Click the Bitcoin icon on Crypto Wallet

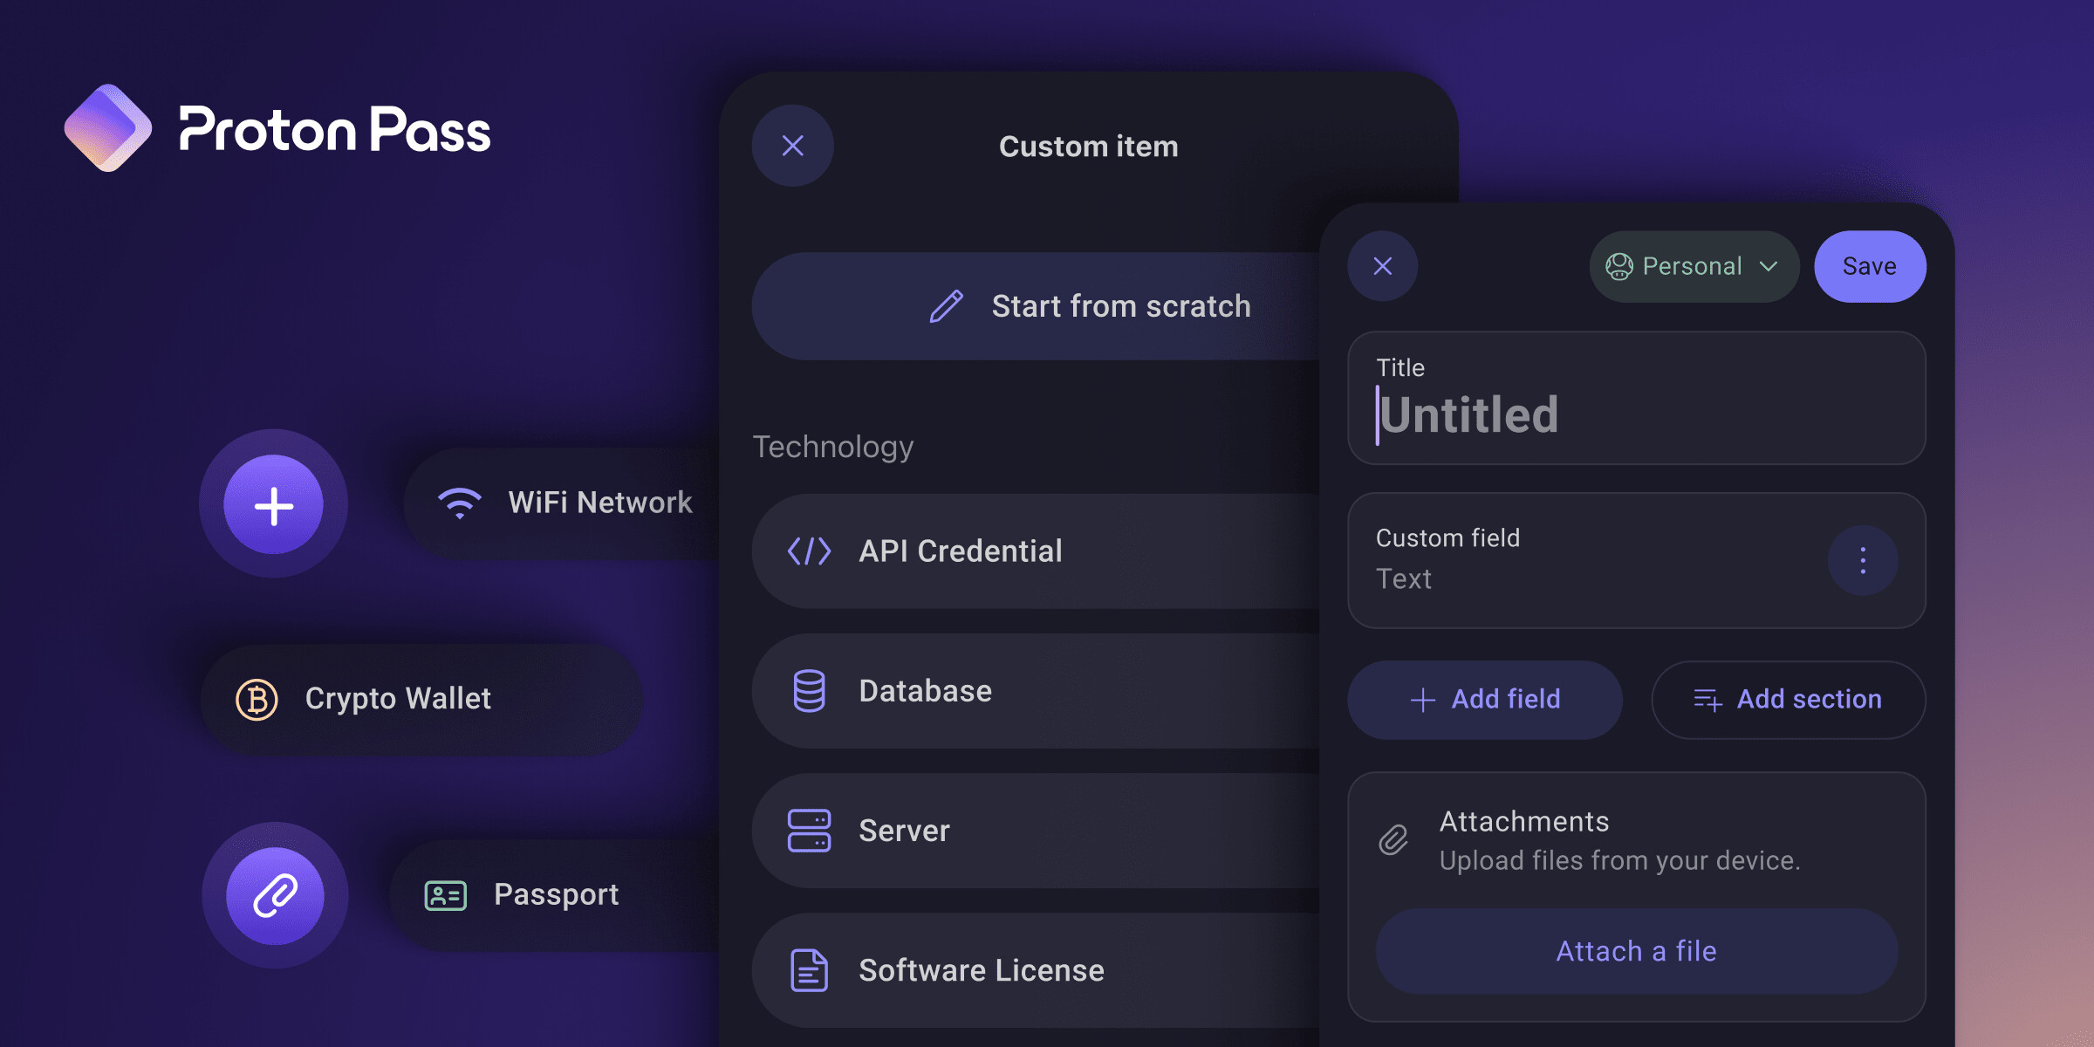257,699
